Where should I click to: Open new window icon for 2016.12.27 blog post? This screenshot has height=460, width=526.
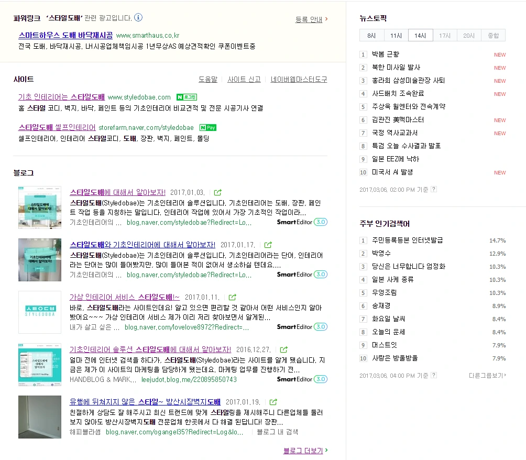pyautogui.click(x=284, y=349)
